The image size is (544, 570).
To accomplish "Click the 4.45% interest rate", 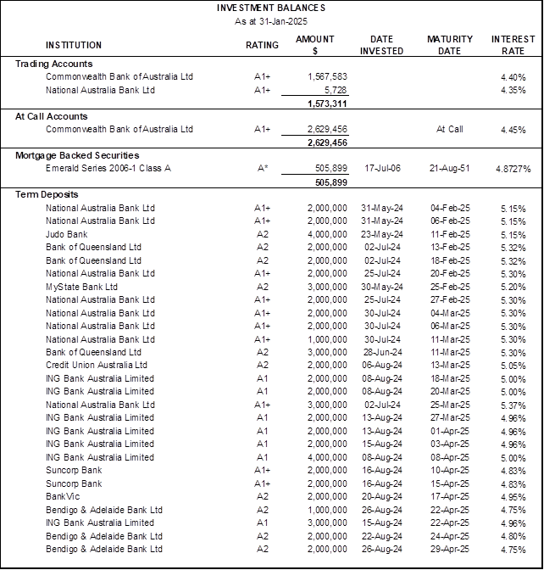I will [x=513, y=130].
